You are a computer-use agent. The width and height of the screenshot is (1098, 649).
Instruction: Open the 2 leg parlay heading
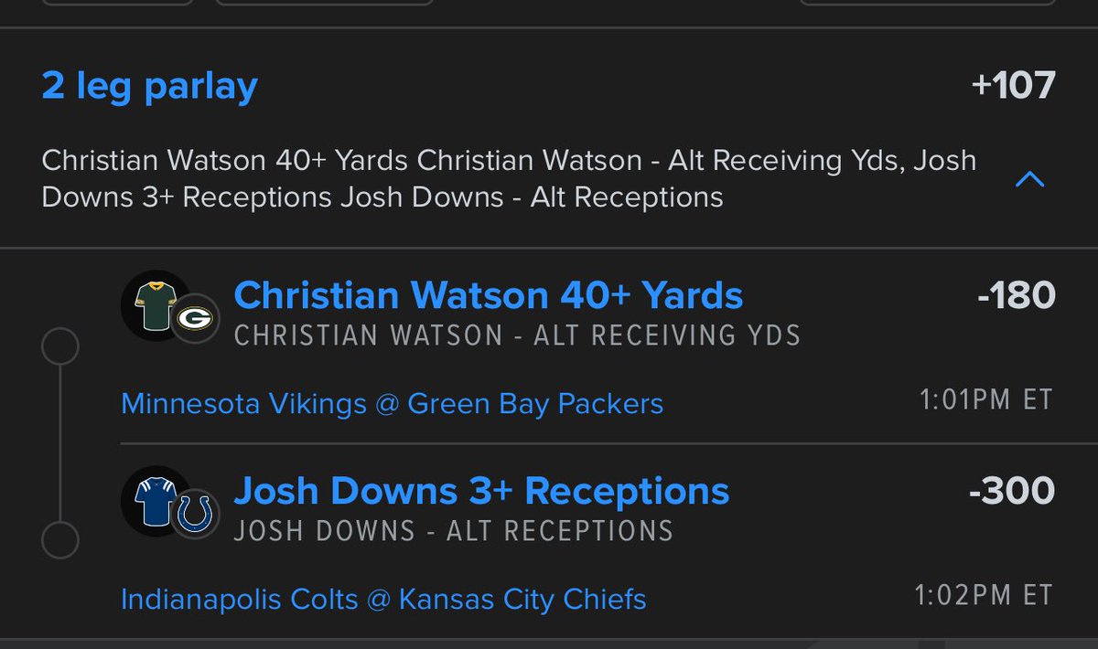point(150,87)
